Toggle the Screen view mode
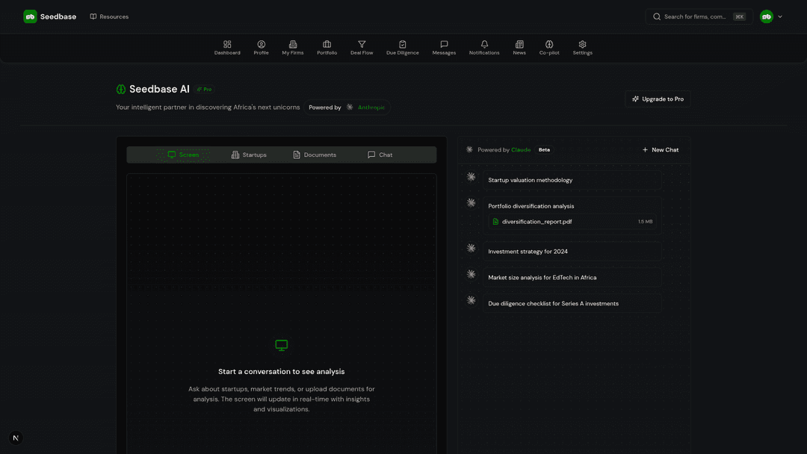 click(x=184, y=155)
